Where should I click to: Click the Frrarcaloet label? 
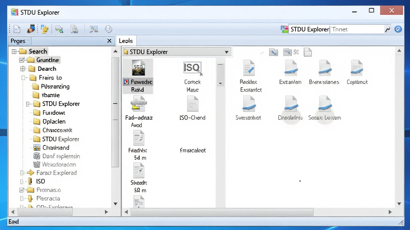(193, 150)
